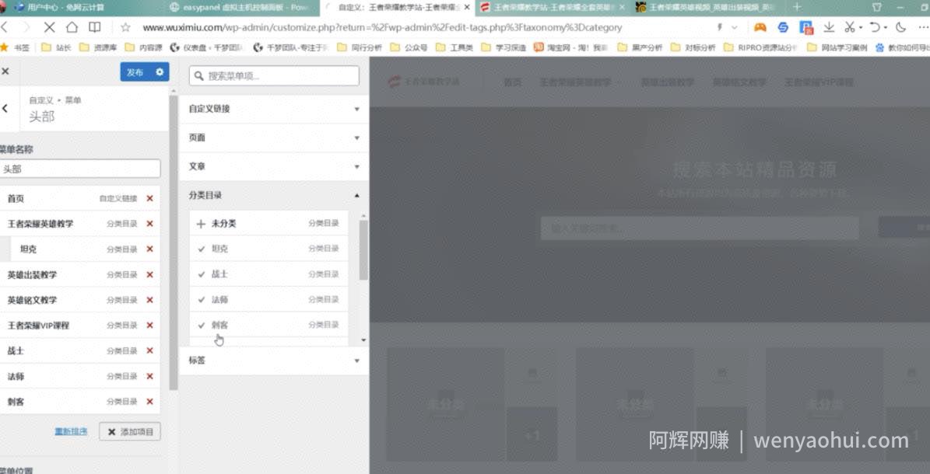
Task: Open reading mode book icon
Action: click(x=95, y=27)
